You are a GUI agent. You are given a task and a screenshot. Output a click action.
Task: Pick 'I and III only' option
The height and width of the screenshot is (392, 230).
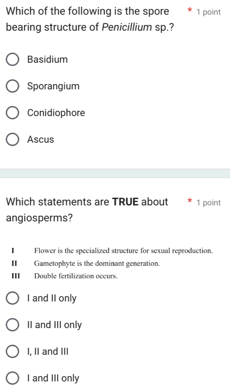[12, 378]
